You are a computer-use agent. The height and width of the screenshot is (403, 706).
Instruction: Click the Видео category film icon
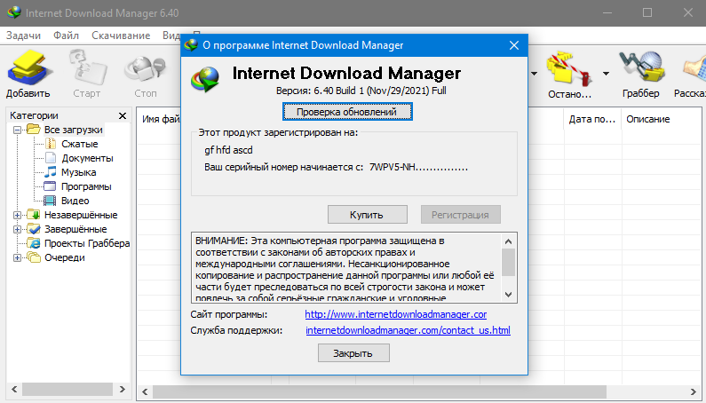50,201
